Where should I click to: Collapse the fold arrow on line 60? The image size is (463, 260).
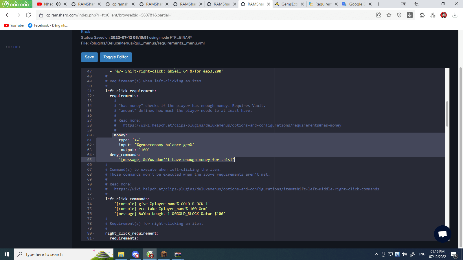click(x=94, y=135)
